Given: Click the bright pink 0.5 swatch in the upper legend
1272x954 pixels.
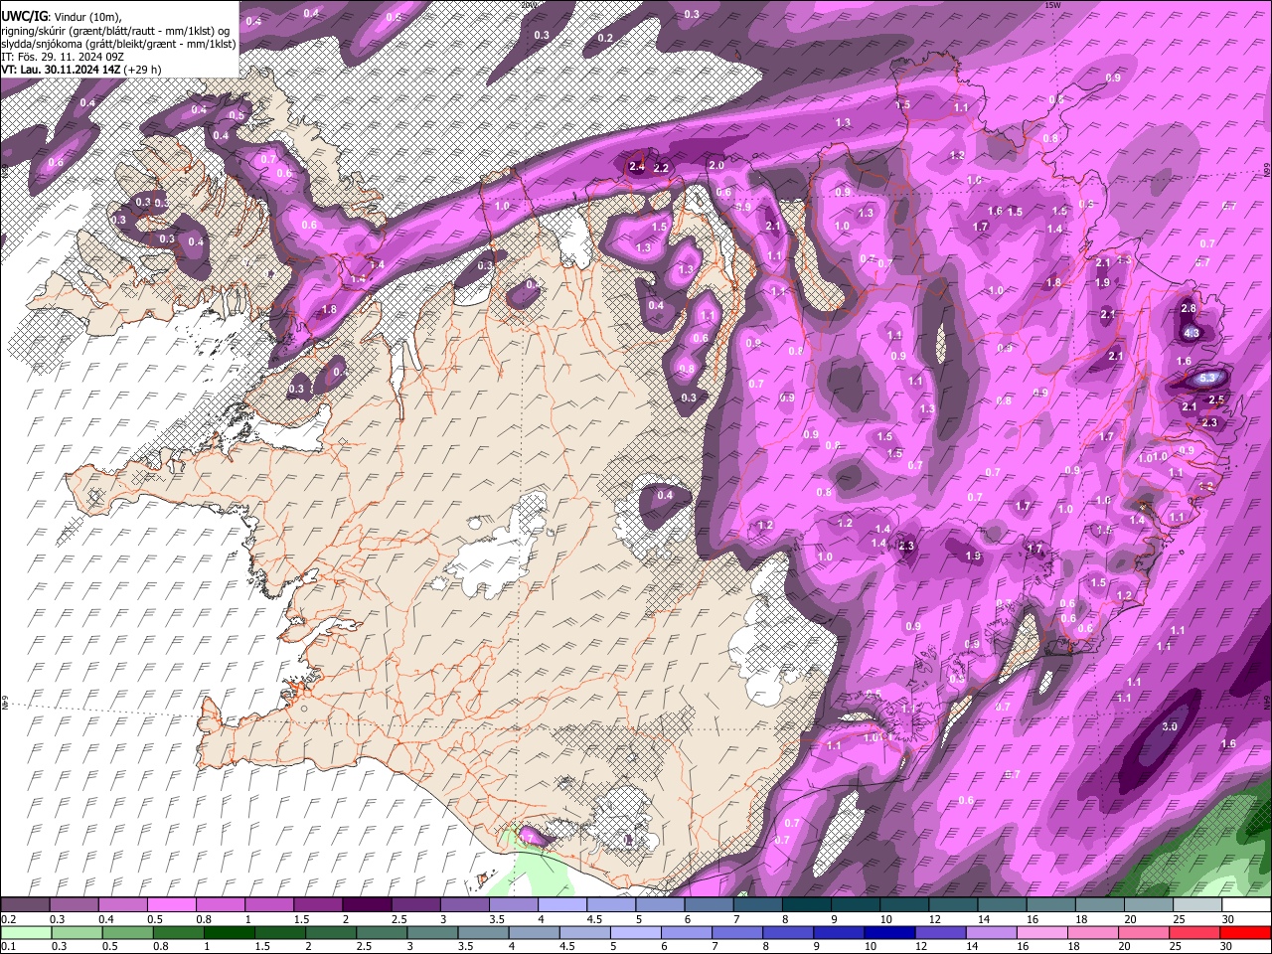Looking at the screenshot, I should point(171,905).
